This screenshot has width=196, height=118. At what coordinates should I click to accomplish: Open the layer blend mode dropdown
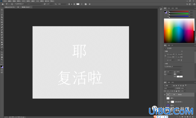point(169,88)
